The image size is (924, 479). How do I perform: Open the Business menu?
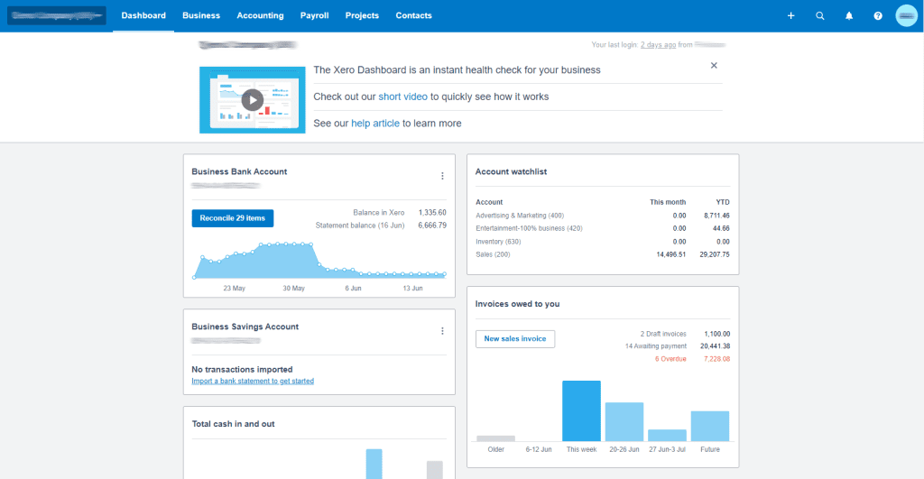[x=201, y=15]
